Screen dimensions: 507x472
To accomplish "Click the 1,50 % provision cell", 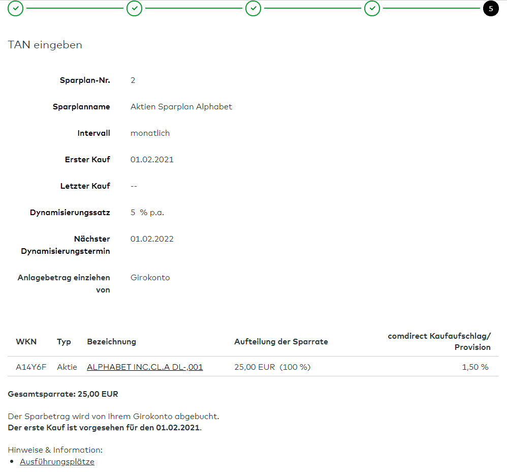I will (x=475, y=367).
